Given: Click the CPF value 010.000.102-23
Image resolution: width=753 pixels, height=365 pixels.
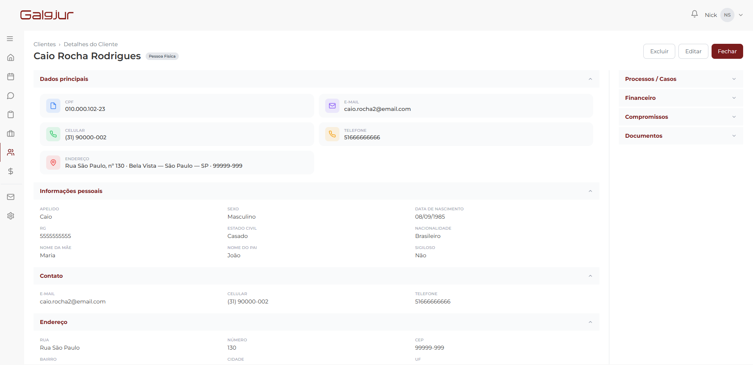Looking at the screenshot, I should (85, 109).
